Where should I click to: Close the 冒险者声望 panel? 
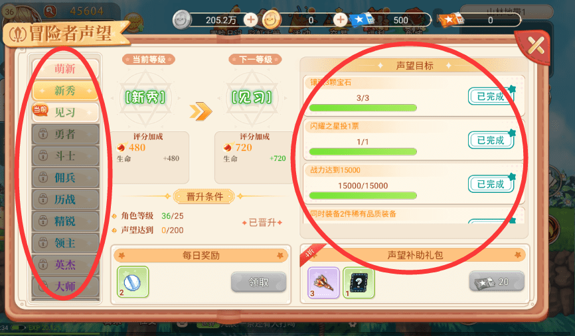click(x=536, y=46)
